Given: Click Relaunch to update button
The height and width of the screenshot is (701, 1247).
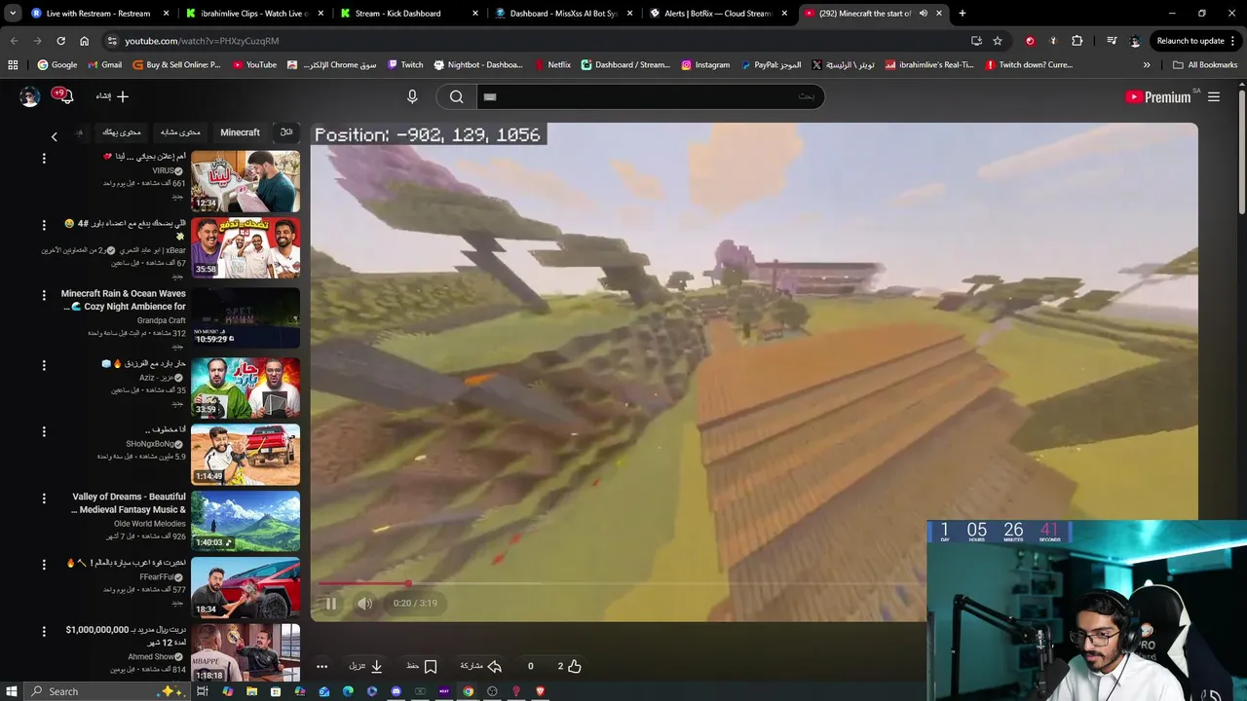Looking at the screenshot, I should point(1190,41).
